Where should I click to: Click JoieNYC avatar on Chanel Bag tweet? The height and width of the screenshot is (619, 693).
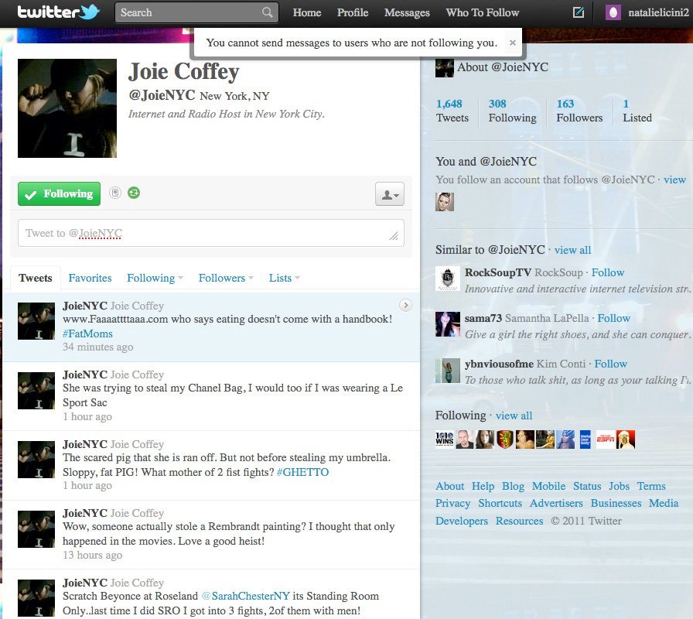36,391
